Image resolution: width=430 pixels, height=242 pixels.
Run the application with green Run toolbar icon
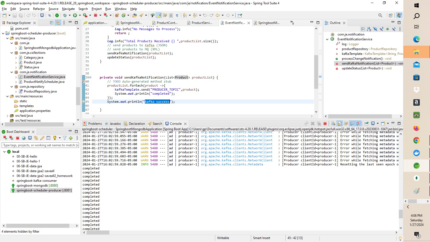tap(75, 15)
